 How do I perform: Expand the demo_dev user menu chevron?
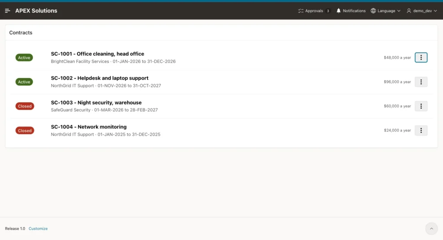coord(435,11)
